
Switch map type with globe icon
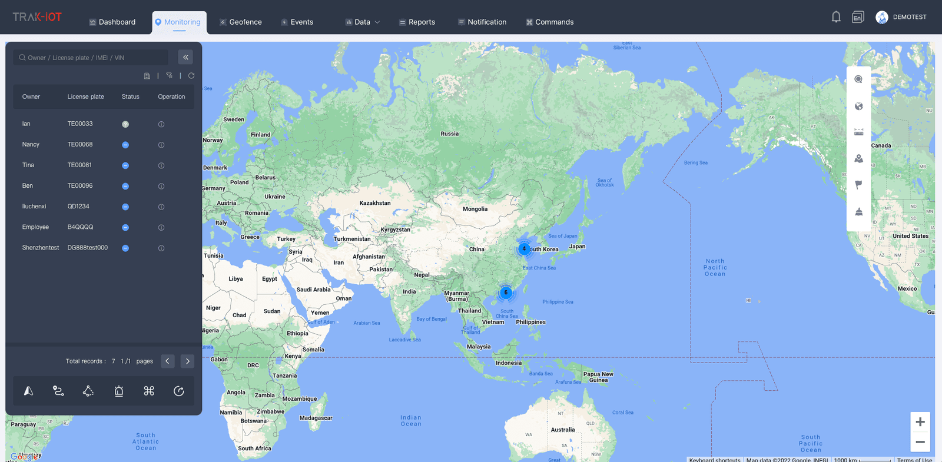tap(858, 106)
